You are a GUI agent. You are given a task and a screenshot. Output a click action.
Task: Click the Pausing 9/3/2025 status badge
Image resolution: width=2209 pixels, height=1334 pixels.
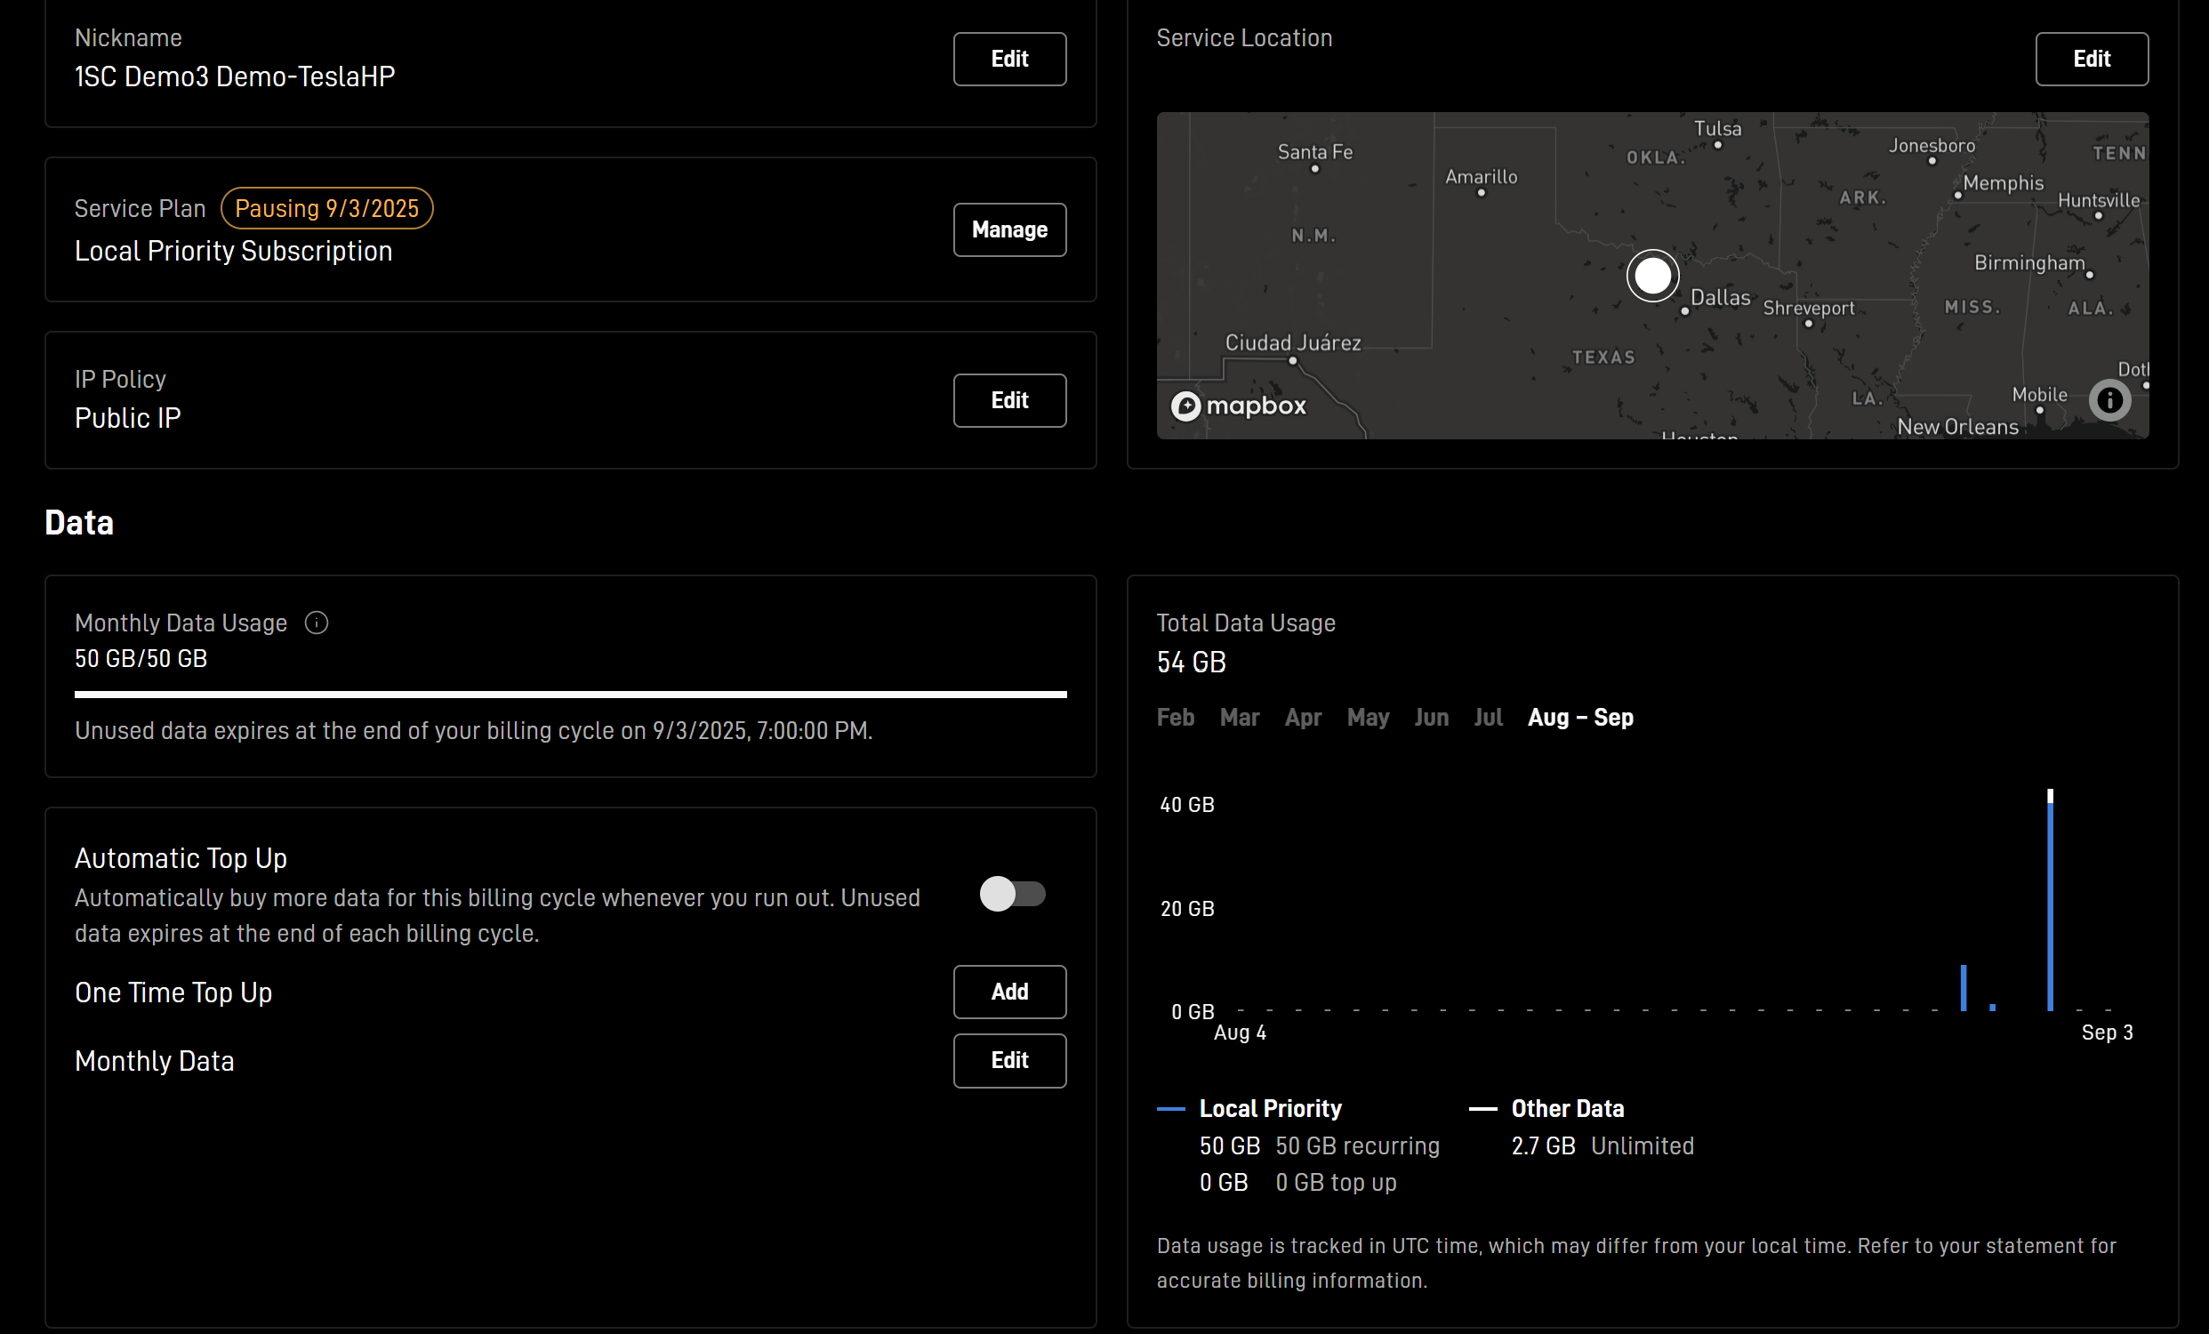326,208
